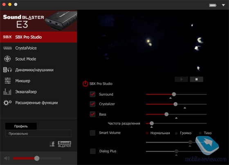
Task: Enable the Smart Volume checkbox
Action: 92,133
